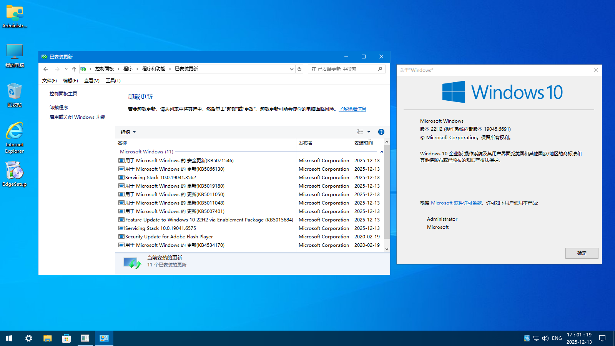Open the Administrator desktop folder icon
The height and width of the screenshot is (346, 615).
[15, 16]
